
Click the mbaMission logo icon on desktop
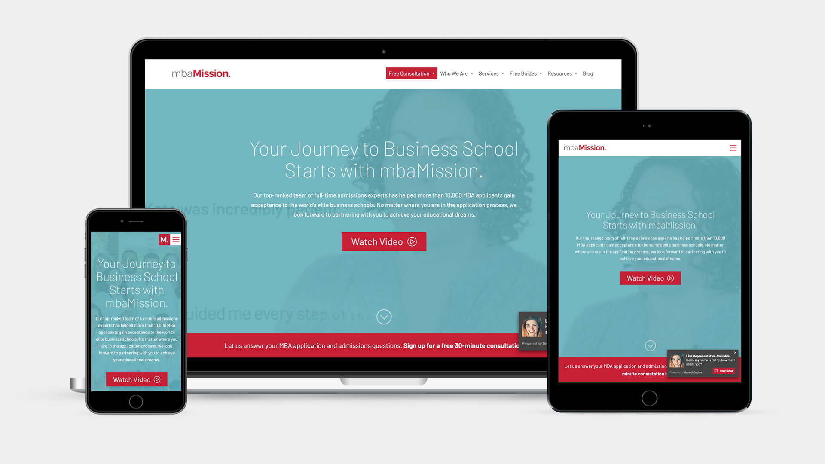pyautogui.click(x=201, y=73)
